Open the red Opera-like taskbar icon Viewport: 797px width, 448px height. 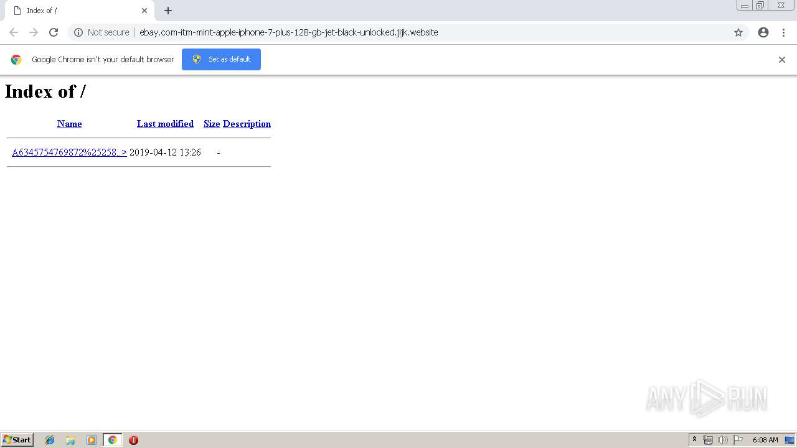(133, 440)
